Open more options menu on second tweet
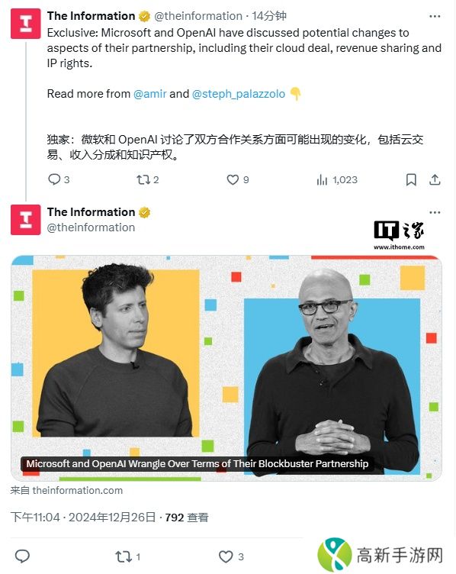The image size is (456, 574). pyautogui.click(x=435, y=212)
